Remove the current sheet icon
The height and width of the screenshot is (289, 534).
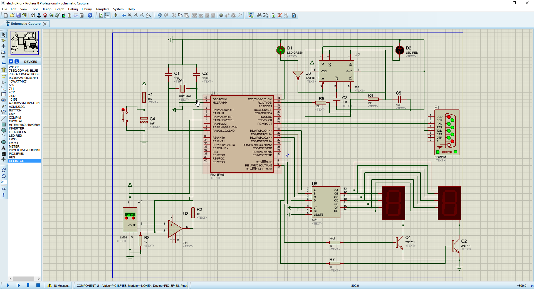[x=280, y=16]
